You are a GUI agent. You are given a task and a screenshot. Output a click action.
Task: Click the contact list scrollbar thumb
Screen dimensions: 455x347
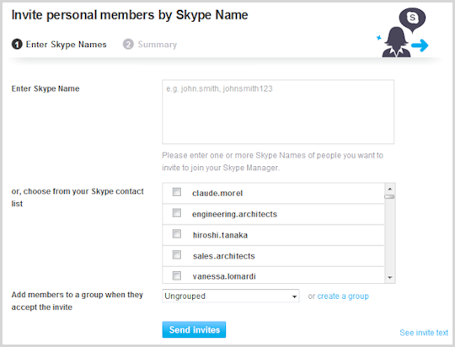390,197
